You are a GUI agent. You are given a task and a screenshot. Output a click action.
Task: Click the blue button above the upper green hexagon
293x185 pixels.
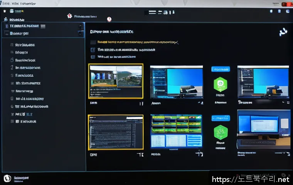pos(220,69)
